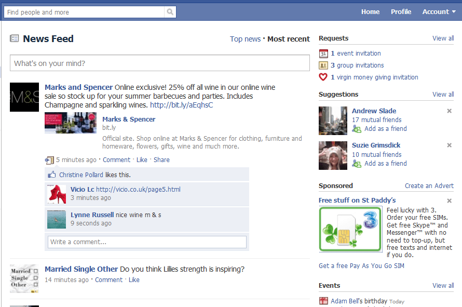Close the Free stuff on St Paddy's advert
462x307 pixels.
click(x=450, y=201)
